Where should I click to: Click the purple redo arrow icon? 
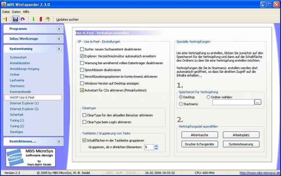tap(23, 19)
